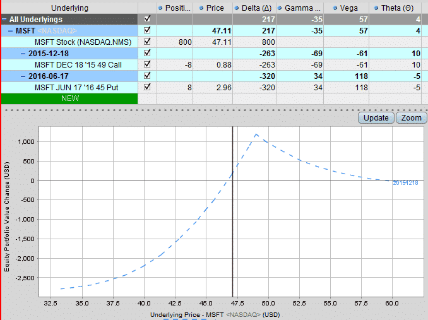The height and width of the screenshot is (320, 428).
Task: Collapse the 2016-06-17 expiry group
Action: click(x=23, y=76)
